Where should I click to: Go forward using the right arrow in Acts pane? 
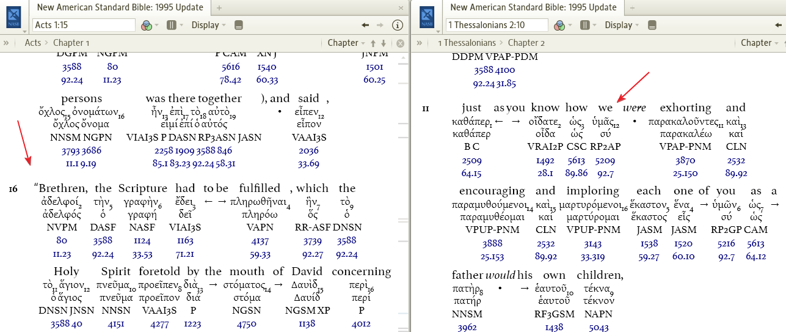pyautogui.click(x=380, y=25)
